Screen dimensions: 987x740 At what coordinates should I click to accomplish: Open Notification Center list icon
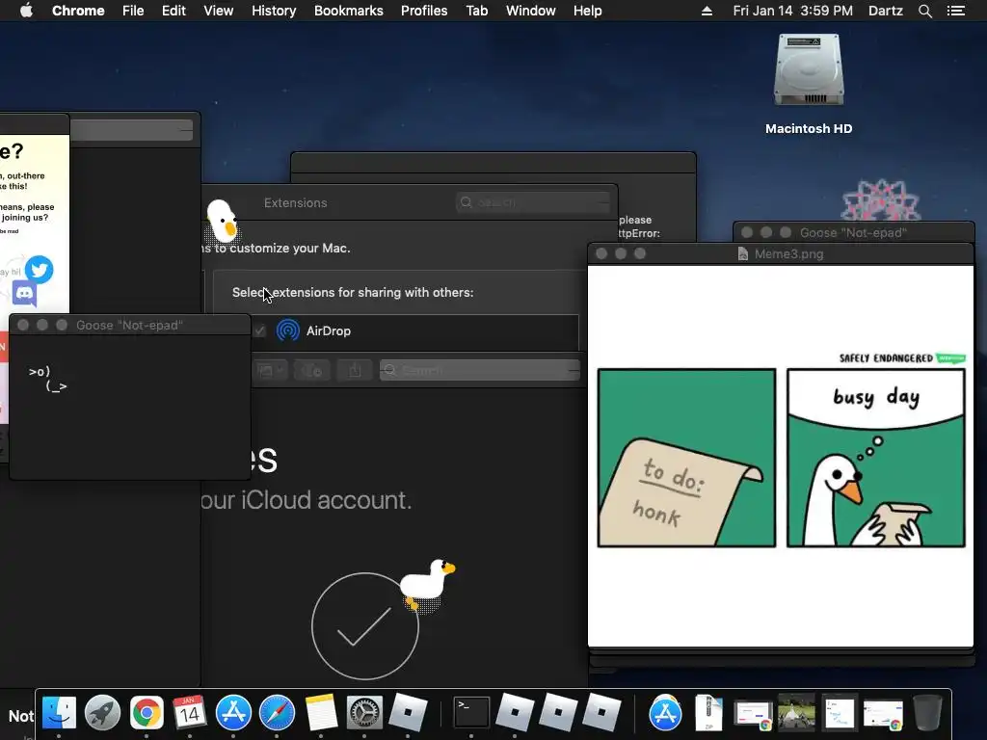pyautogui.click(x=956, y=11)
